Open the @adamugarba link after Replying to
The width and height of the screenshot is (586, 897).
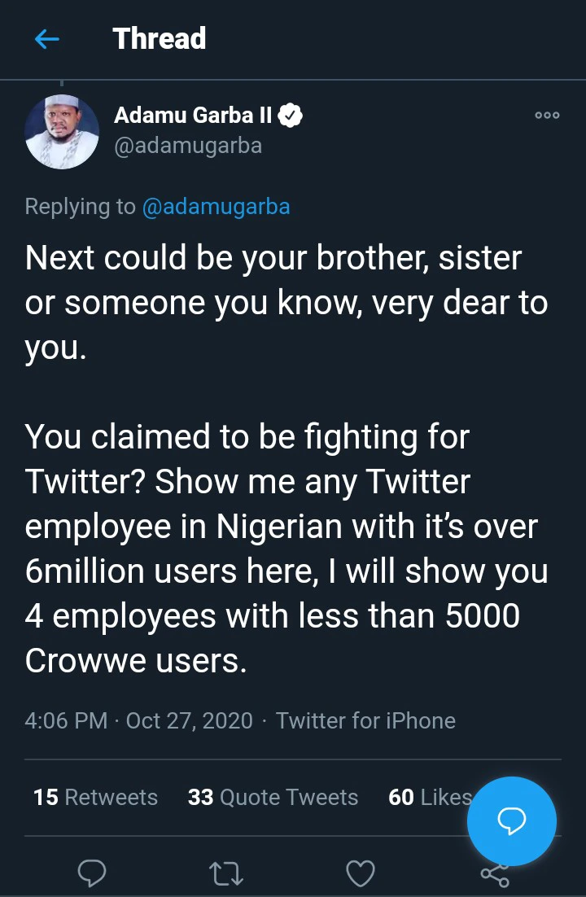point(216,207)
